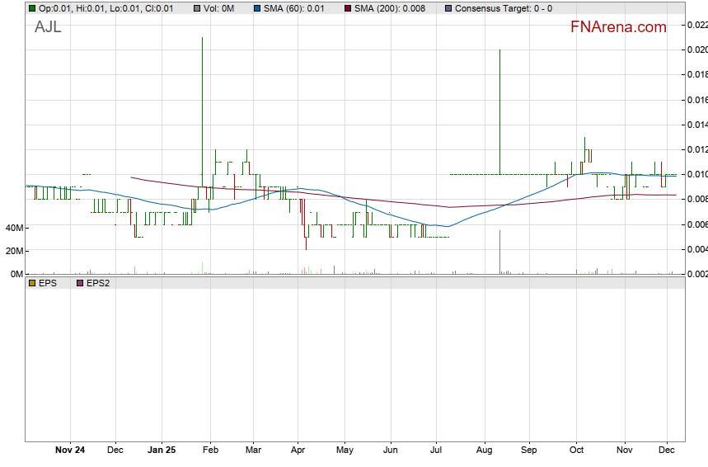This screenshot has width=708, height=467.
Task: Click the Jan 25 date axis label
Action: (162, 450)
